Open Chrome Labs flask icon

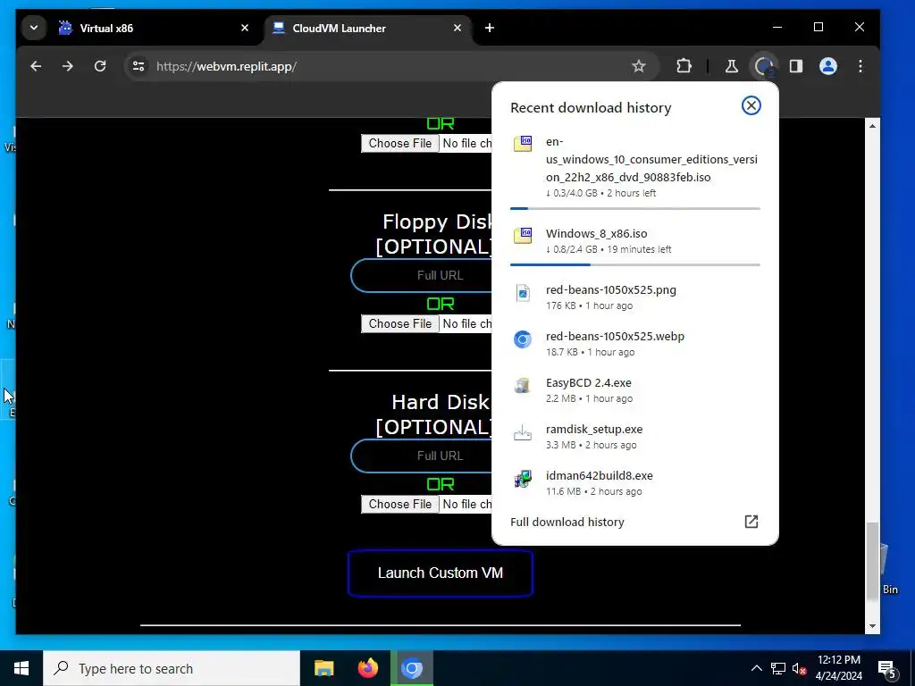pos(731,66)
